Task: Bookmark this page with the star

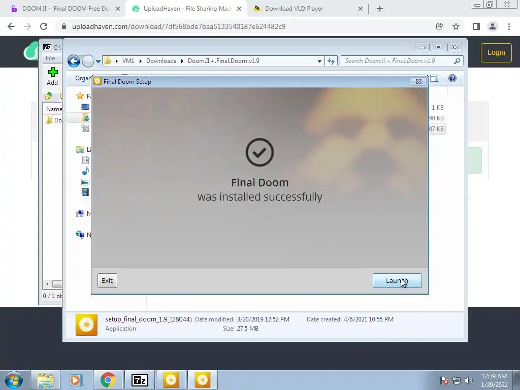Action: click(456, 26)
